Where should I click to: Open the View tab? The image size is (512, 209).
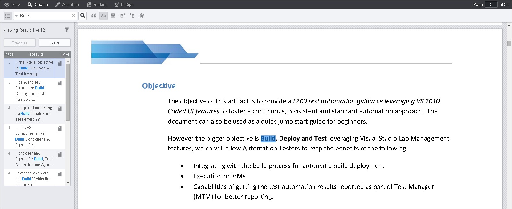12,4
